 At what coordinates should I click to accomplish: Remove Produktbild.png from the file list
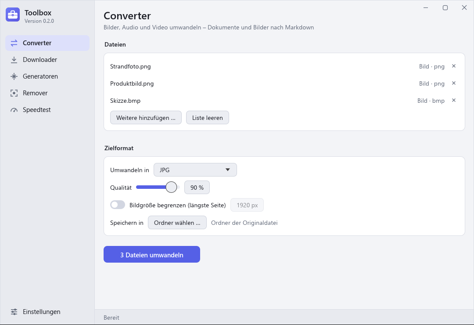coord(454,83)
